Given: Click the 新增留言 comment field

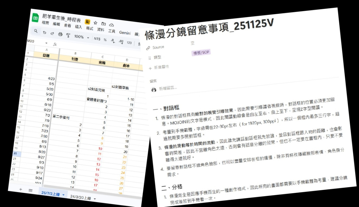Looking at the screenshot, I should (168, 88).
